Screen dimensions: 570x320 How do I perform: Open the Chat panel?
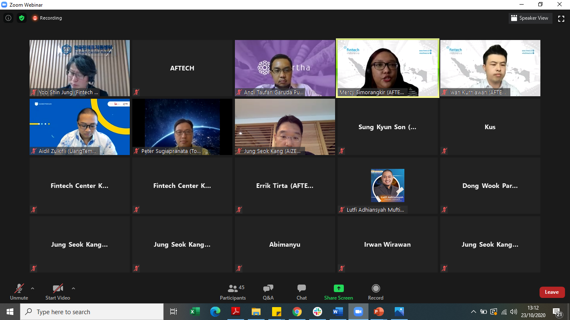click(x=301, y=292)
